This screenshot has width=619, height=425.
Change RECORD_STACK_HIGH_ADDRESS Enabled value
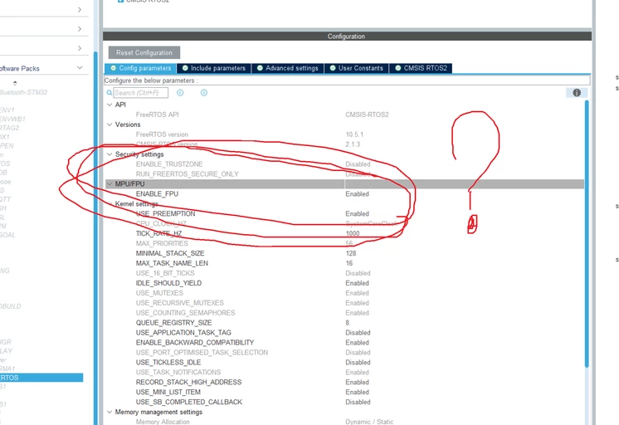coord(357,382)
